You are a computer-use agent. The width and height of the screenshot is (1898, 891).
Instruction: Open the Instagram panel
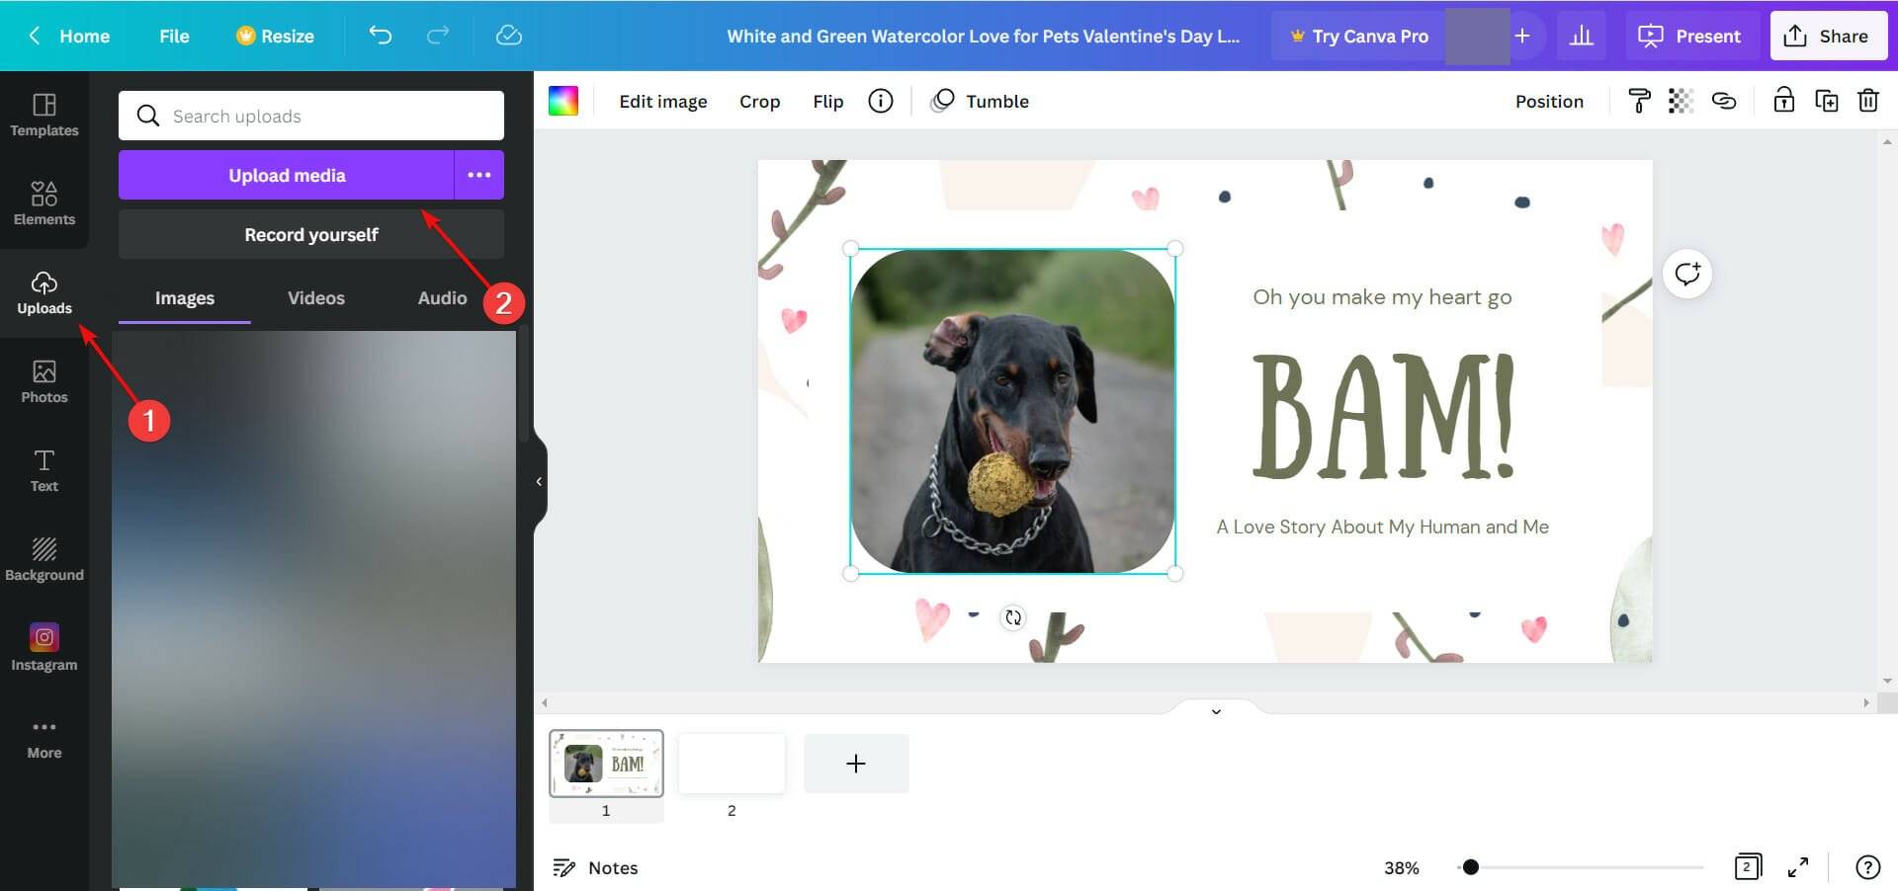pyautogui.click(x=44, y=648)
